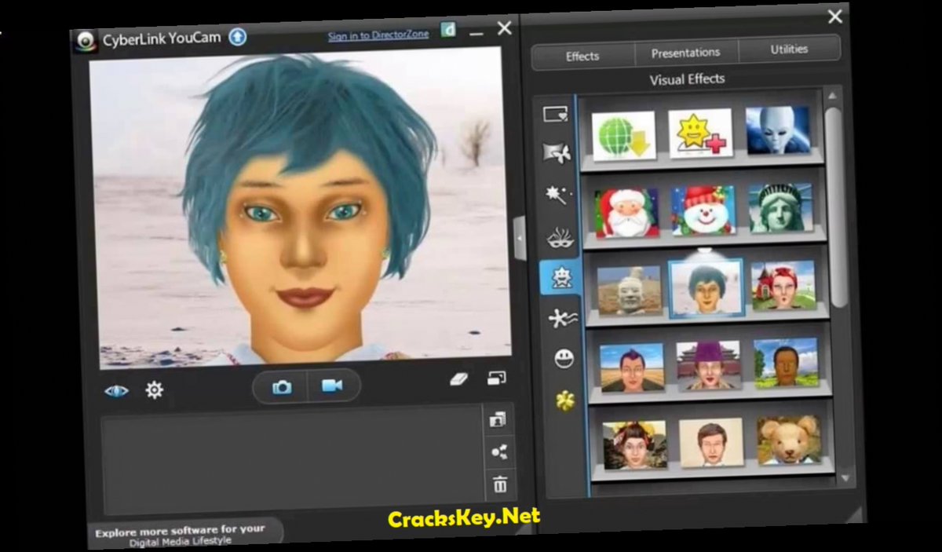Choose the red-haired woman avatar thumbnail
This screenshot has width=942, height=552.
[783, 284]
